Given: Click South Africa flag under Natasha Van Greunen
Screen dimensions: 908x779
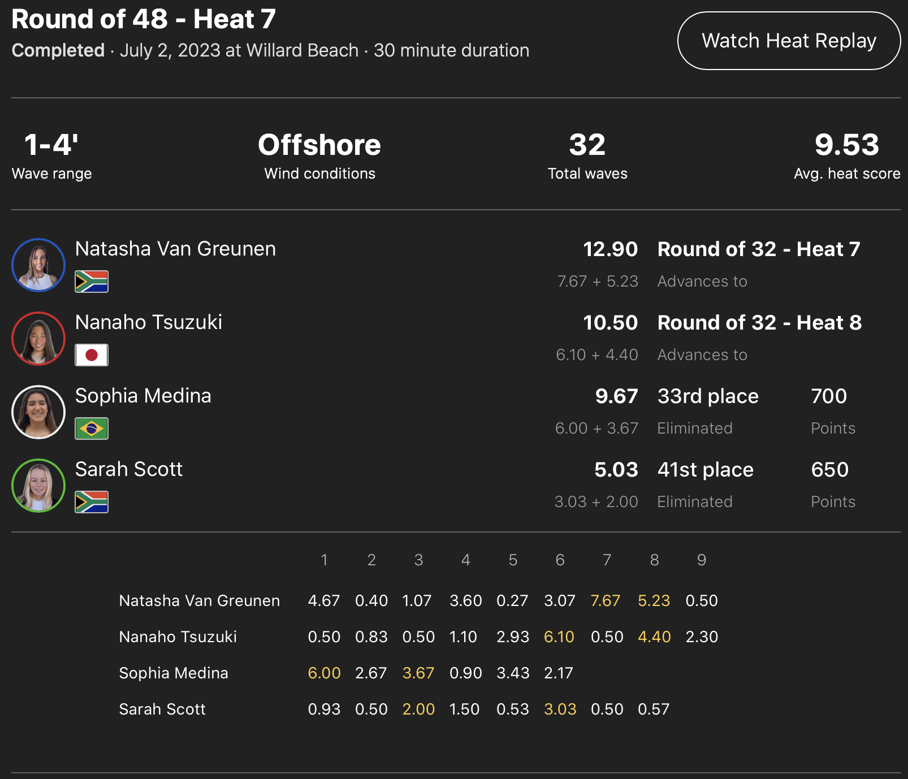Looking at the screenshot, I should point(92,282).
